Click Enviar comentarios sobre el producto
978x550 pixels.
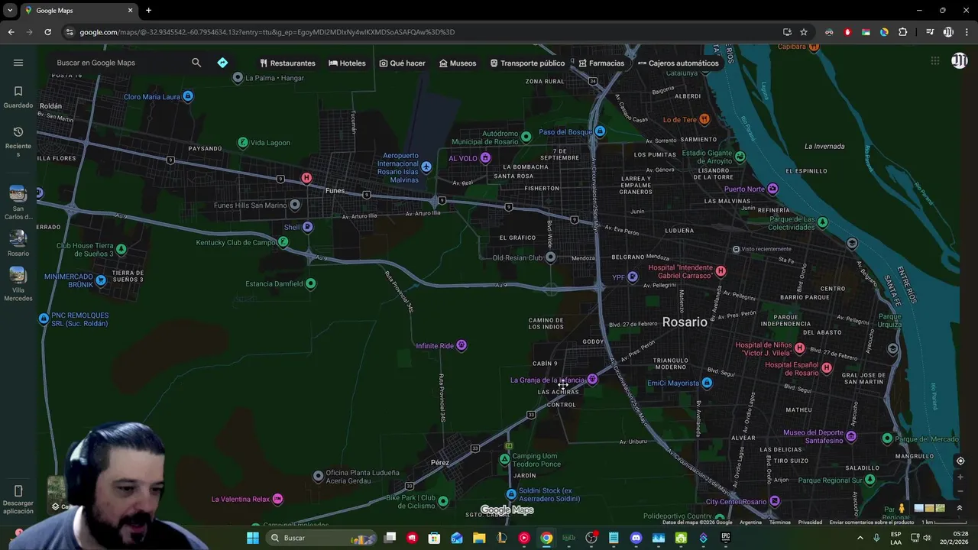click(x=872, y=522)
